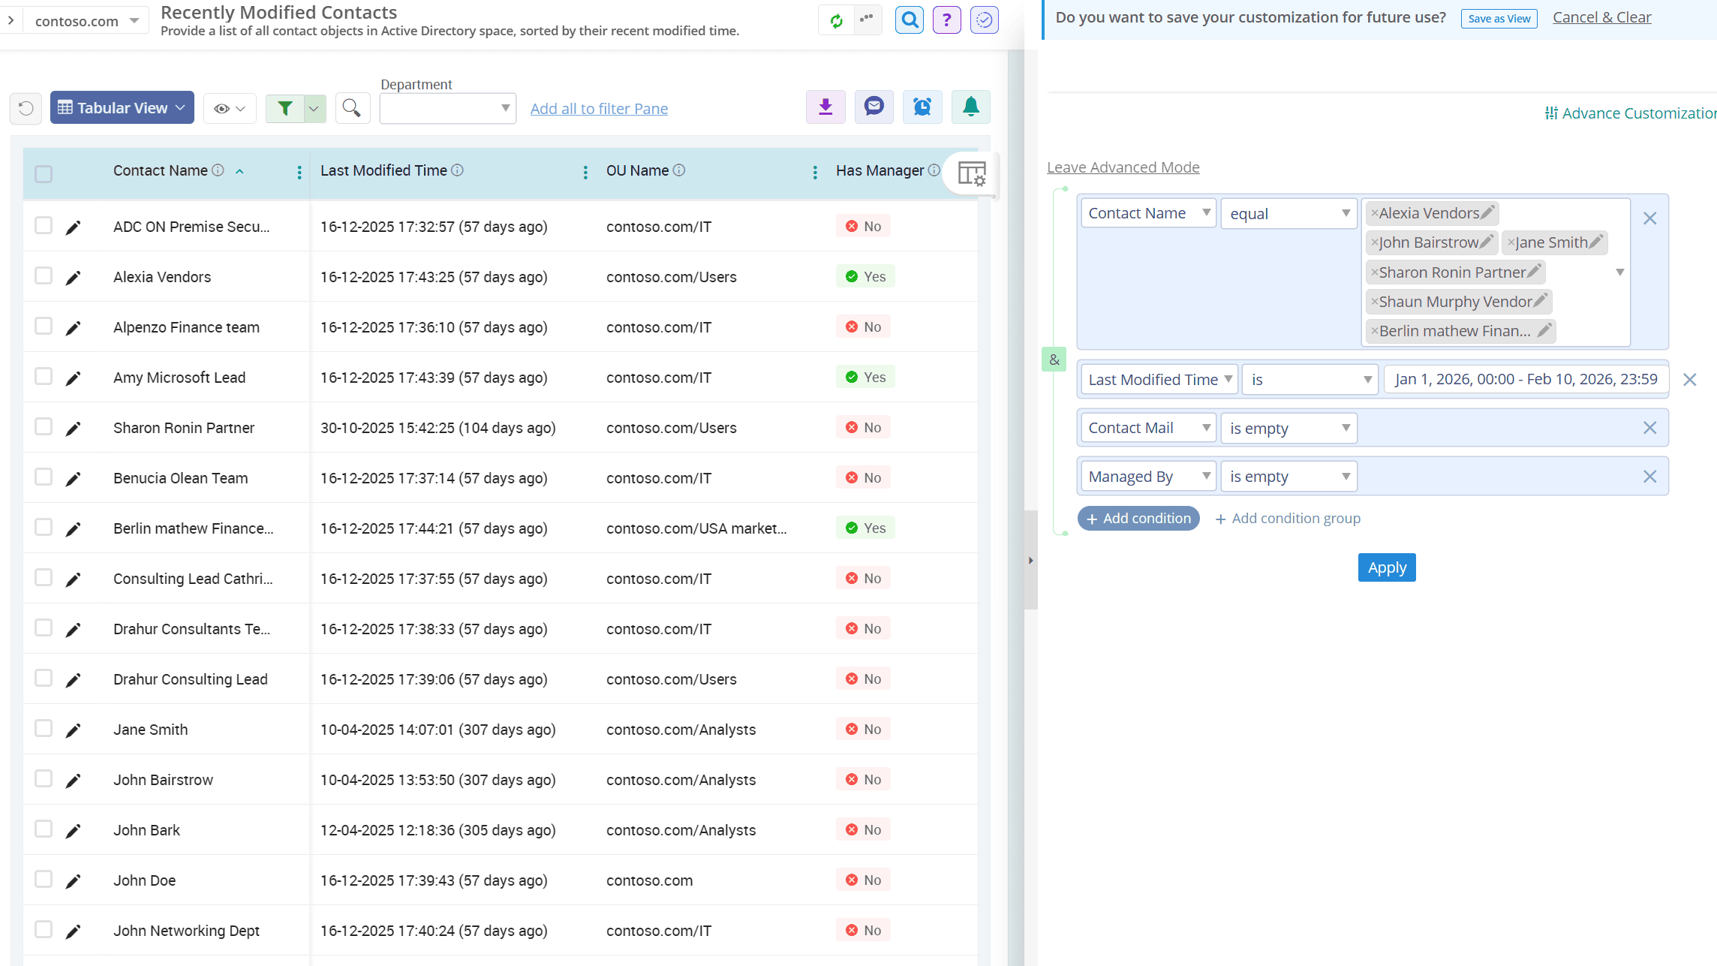Remove the Managed By condition
1717x966 pixels.
click(x=1649, y=477)
